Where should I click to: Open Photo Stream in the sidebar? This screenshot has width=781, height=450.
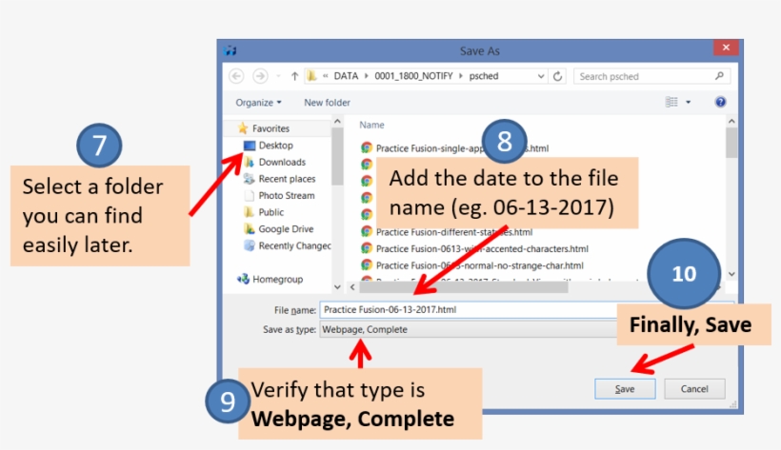click(x=287, y=196)
